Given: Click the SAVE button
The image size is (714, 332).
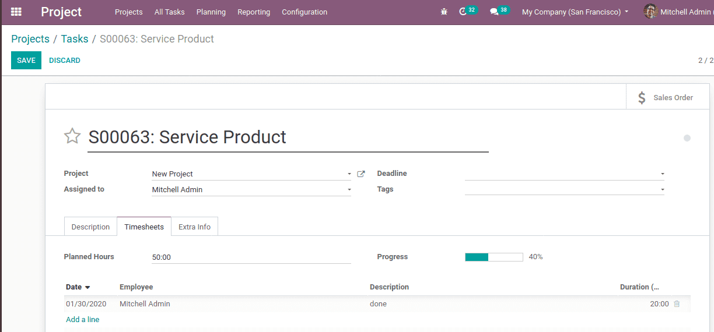Looking at the screenshot, I should pos(26,61).
